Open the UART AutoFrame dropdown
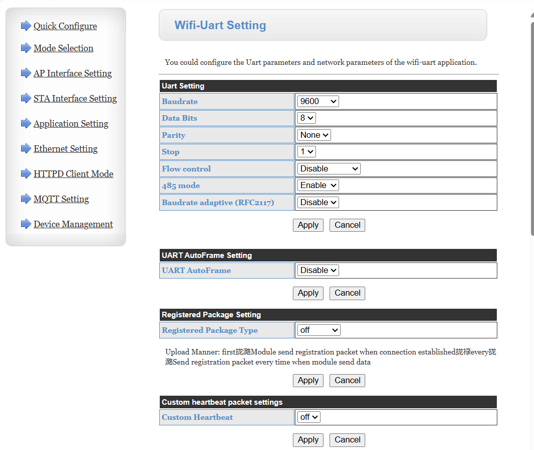 [x=318, y=271]
